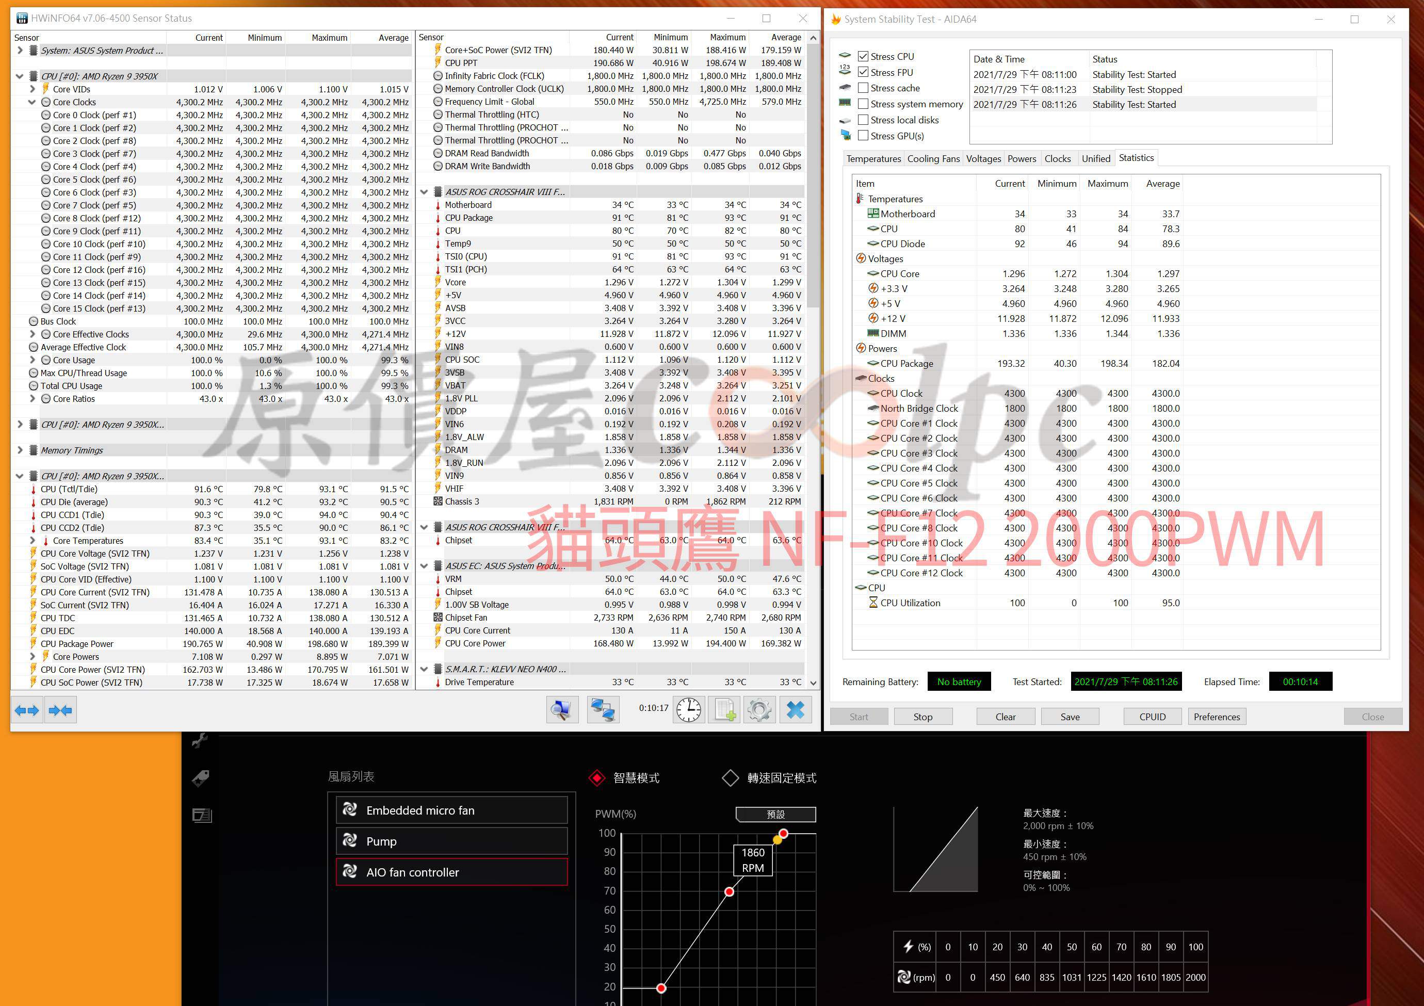Close HWiNFO sensors with blue X icon
1424x1006 pixels.
796,709
